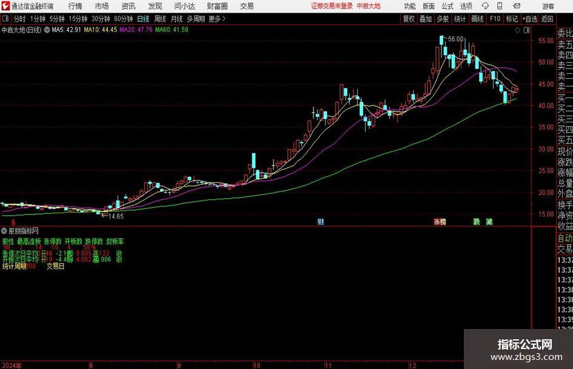Open the 选项 menu
The height and width of the screenshot is (369, 573).
[x=466, y=6]
